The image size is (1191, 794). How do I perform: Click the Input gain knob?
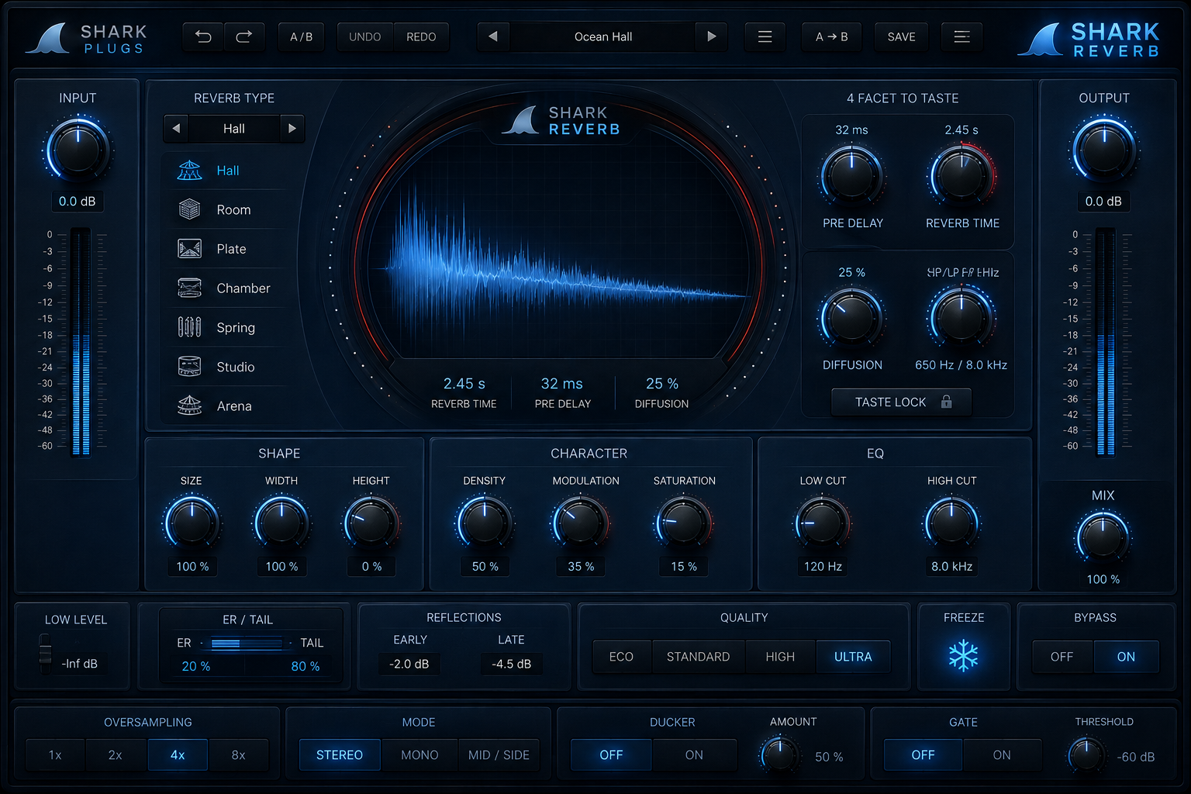coord(78,150)
